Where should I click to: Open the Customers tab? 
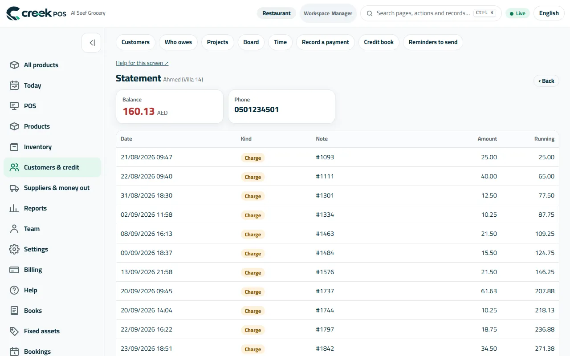pyautogui.click(x=135, y=42)
